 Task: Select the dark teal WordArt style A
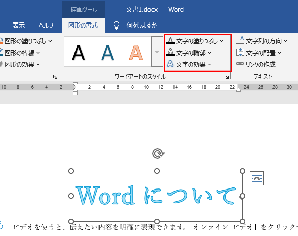pos(107,53)
